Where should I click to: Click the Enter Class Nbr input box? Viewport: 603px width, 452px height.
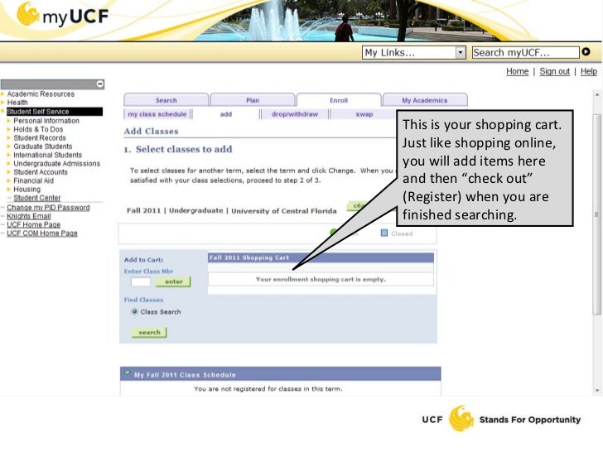(141, 281)
